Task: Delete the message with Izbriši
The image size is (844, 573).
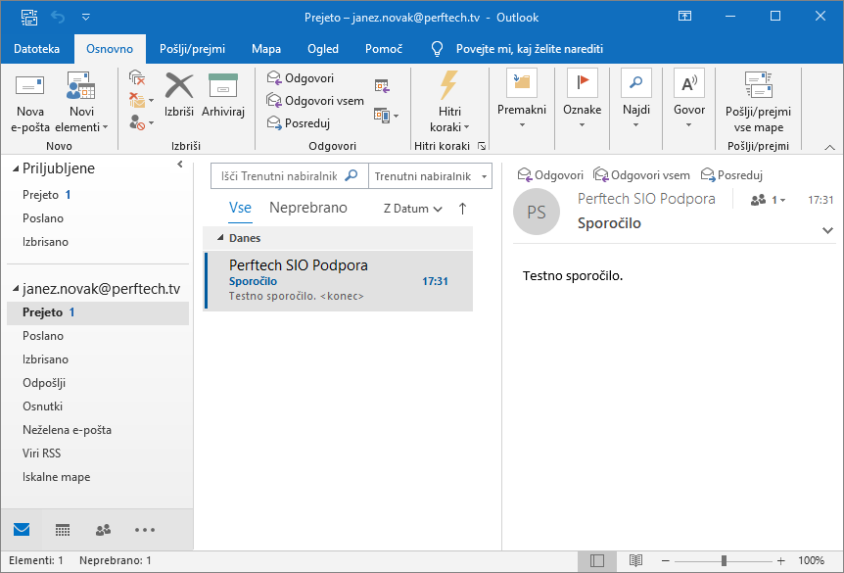Action: [x=179, y=95]
